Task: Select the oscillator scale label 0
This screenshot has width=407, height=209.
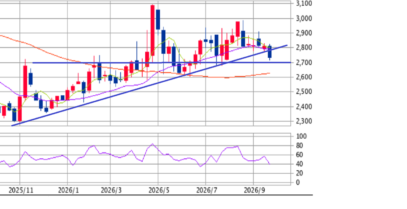Action: point(298,182)
